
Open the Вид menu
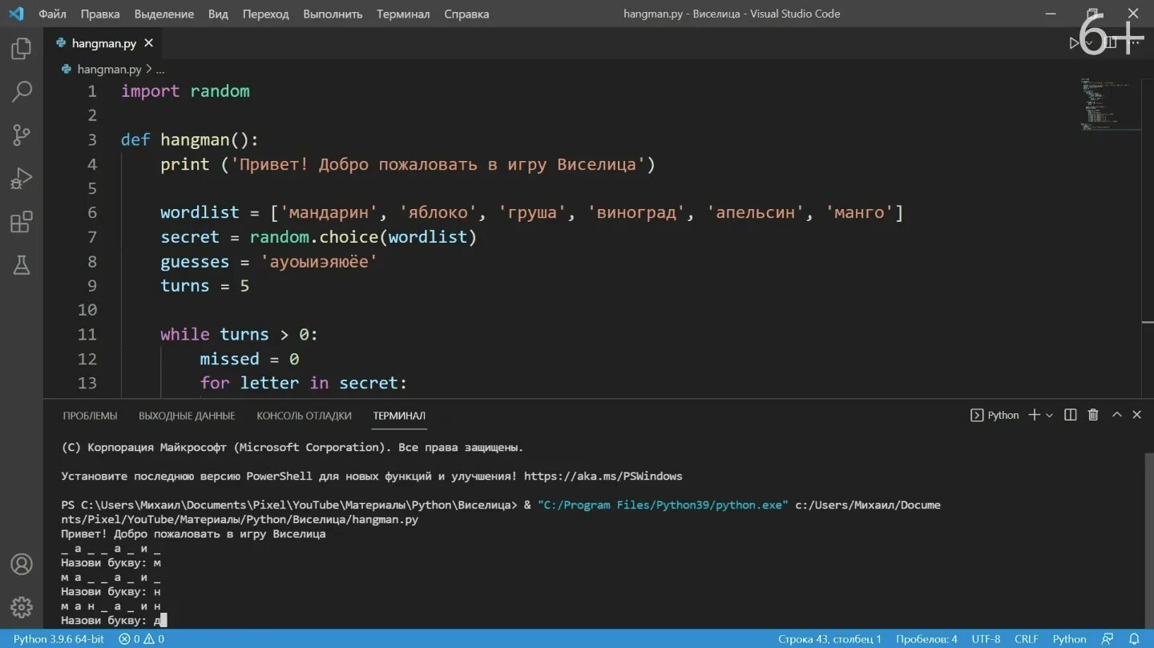218,14
